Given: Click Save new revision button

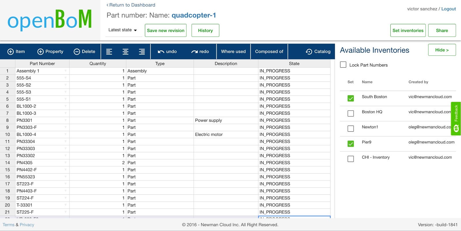Looking at the screenshot, I should 166,30.
